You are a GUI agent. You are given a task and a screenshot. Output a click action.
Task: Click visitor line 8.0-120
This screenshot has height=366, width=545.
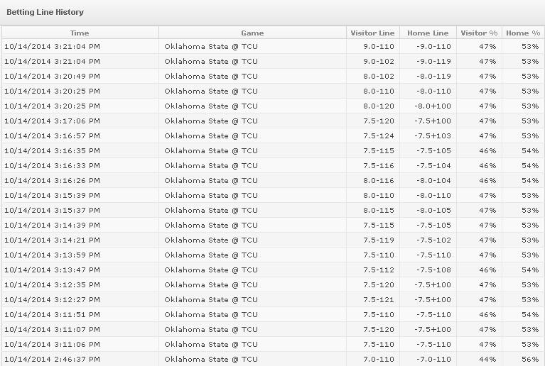[x=379, y=106]
